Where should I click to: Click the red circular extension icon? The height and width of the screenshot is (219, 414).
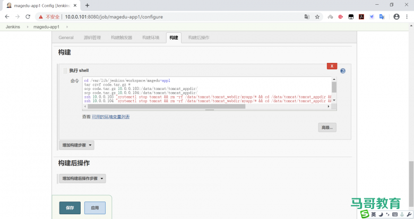click(341, 17)
